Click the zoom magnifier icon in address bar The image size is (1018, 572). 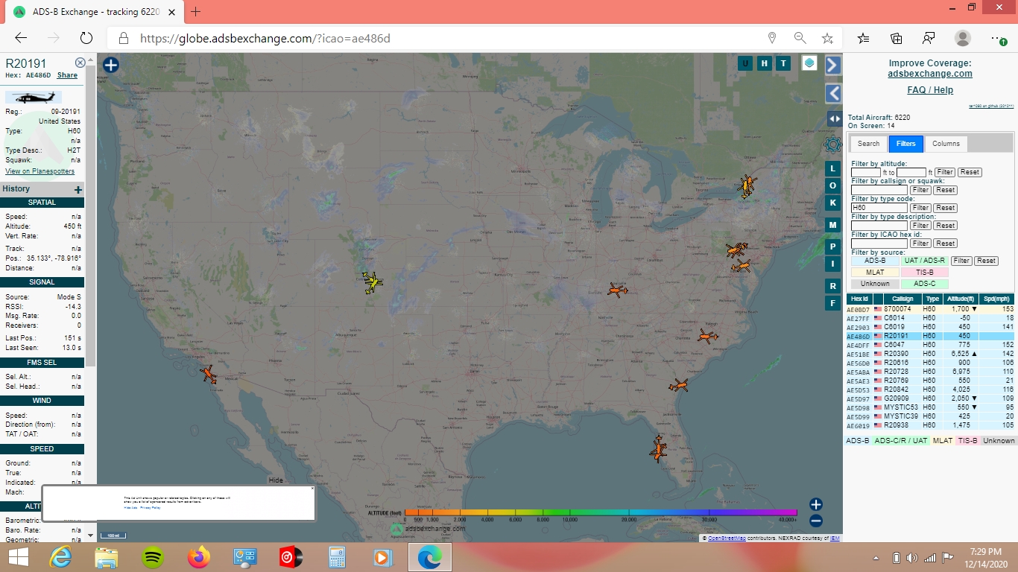tap(800, 38)
